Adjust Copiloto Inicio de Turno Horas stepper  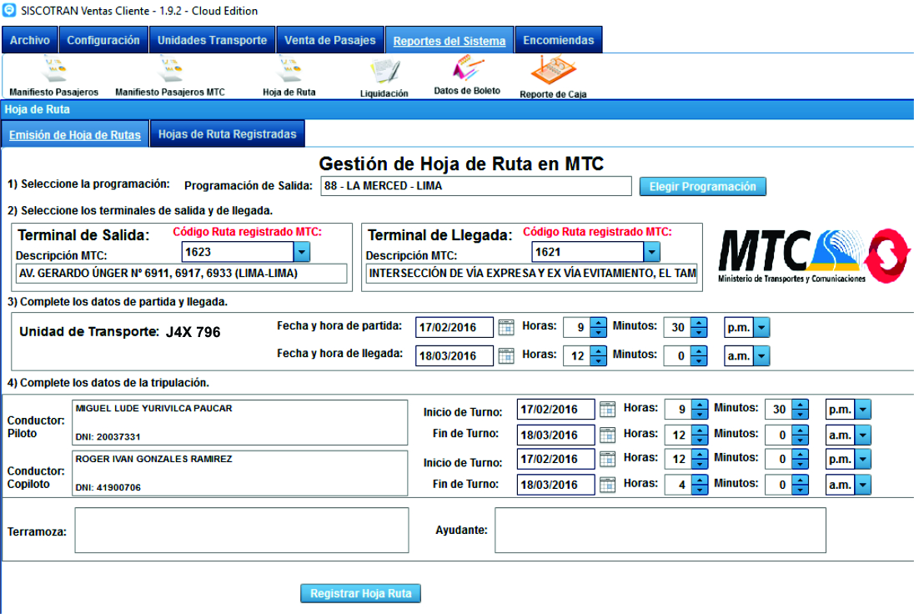coord(700,459)
